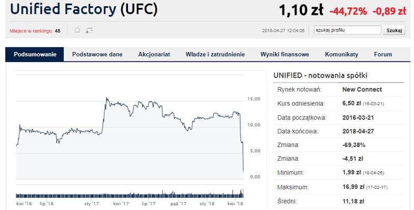
Task: Go to the Wyniki finansowe tab
Action: point(284,55)
